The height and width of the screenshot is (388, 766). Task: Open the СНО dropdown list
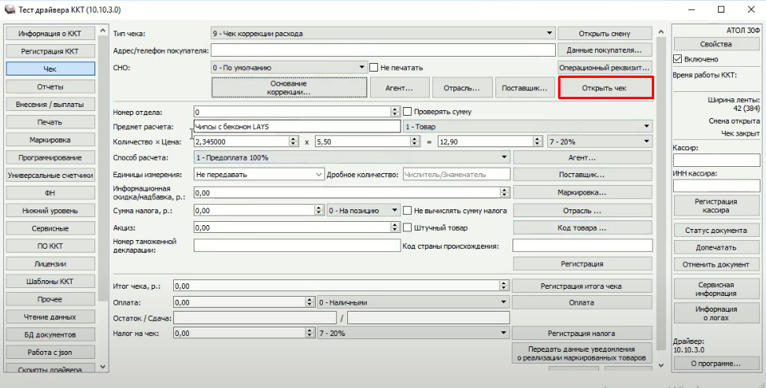pyautogui.click(x=362, y=68)
